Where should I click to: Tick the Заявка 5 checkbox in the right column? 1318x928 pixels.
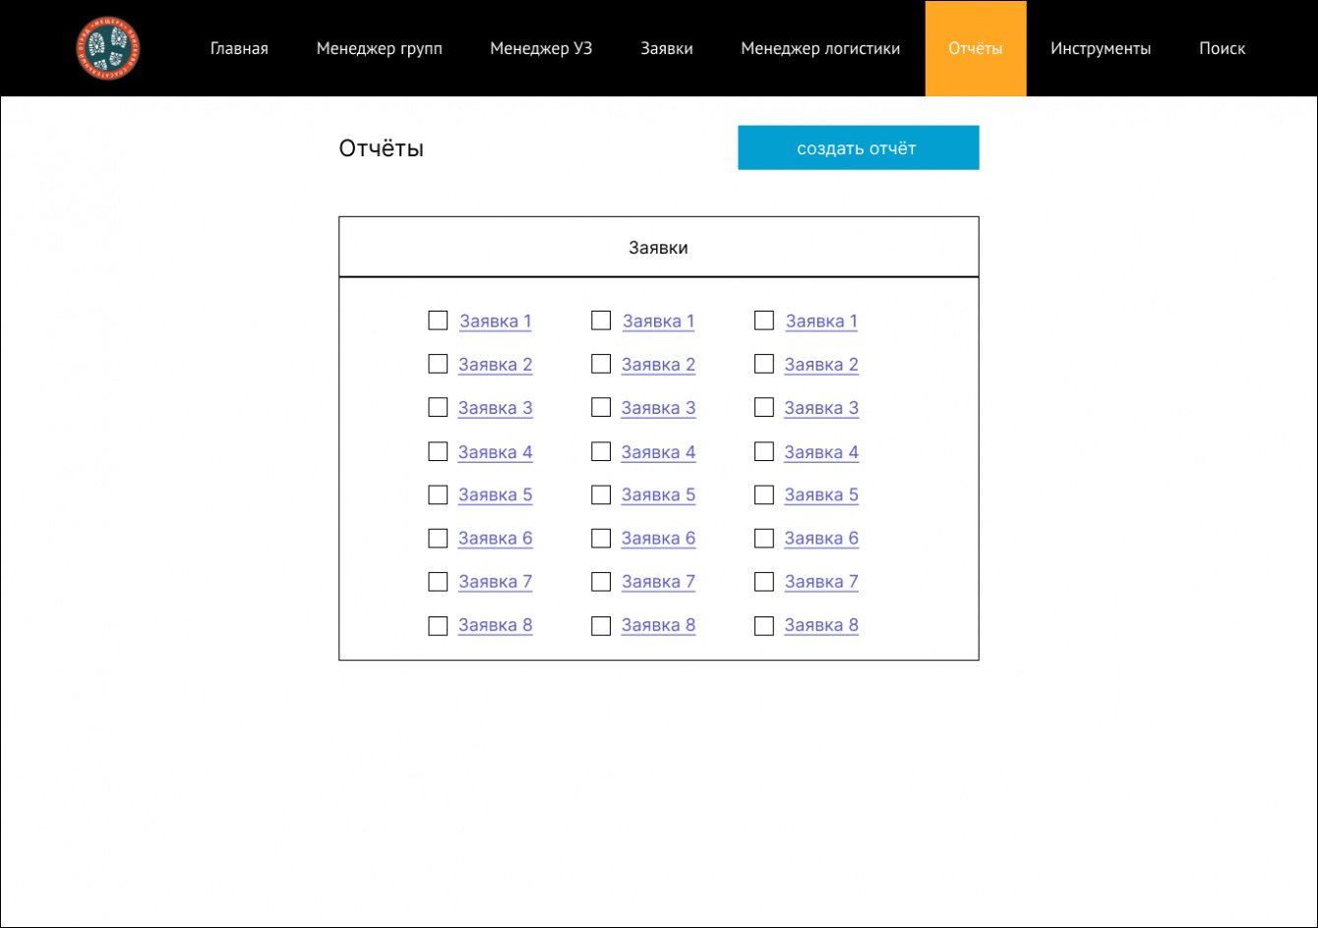[764, 494]
